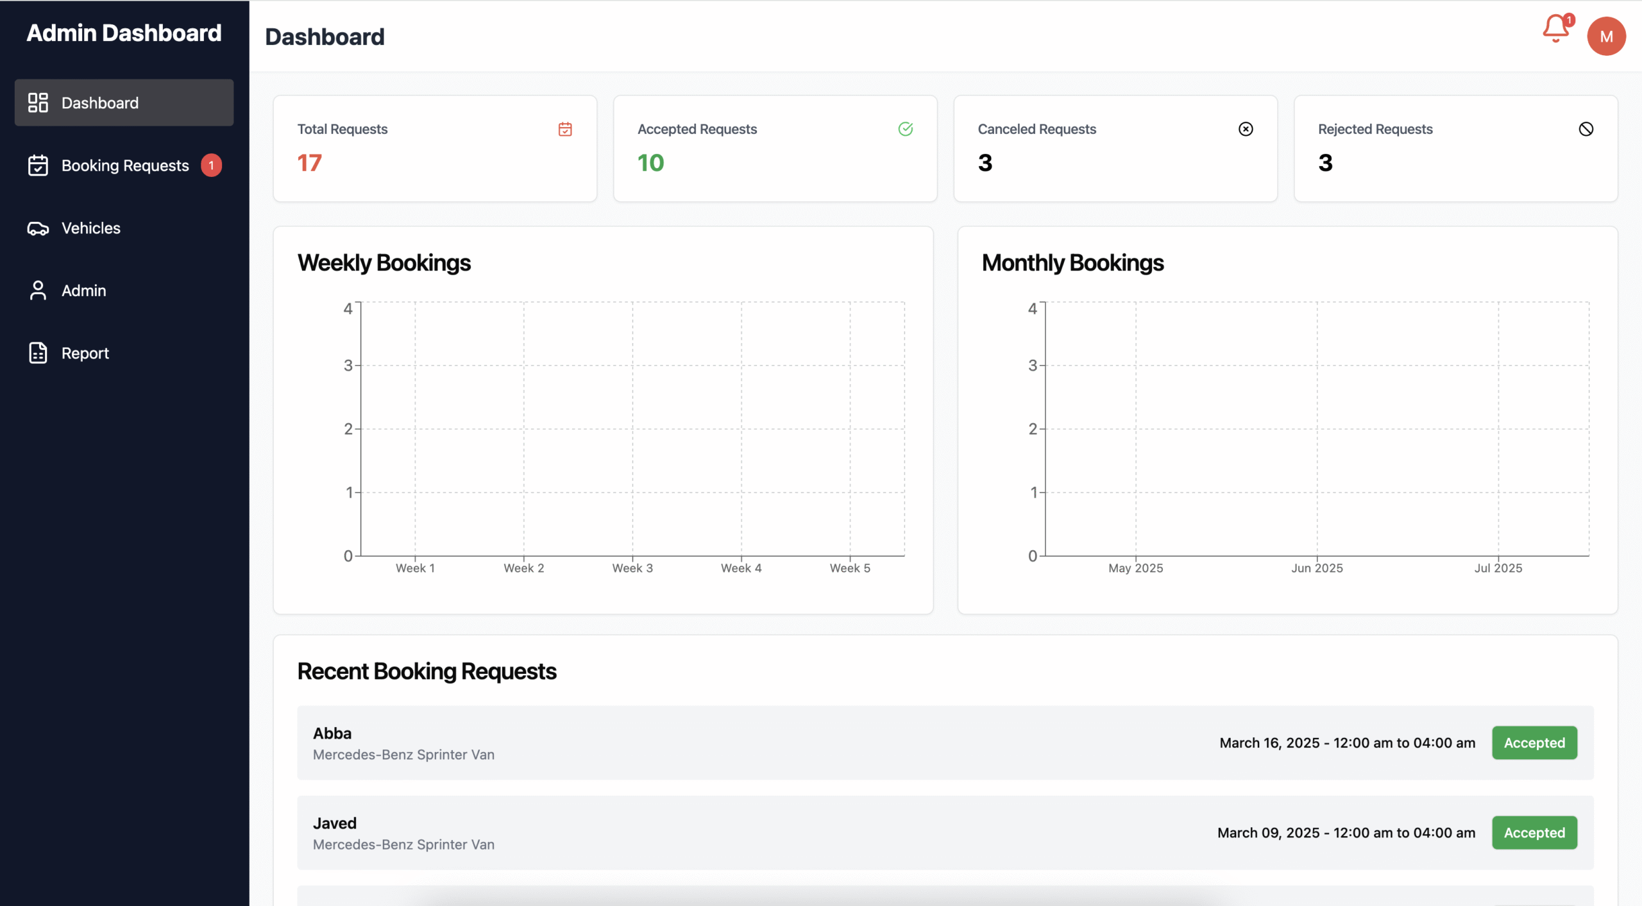Image resolution: width=1642 pixels, height=906 pixels.
Task: Click the Rejected Requests ban icon
Action: [x=1586, y=129]
